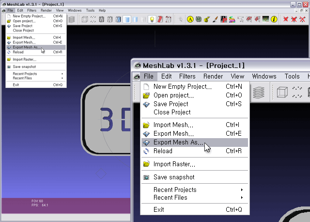Open Edit menu in main menu bar
This screenshot has height=222, width=310.
20,11
